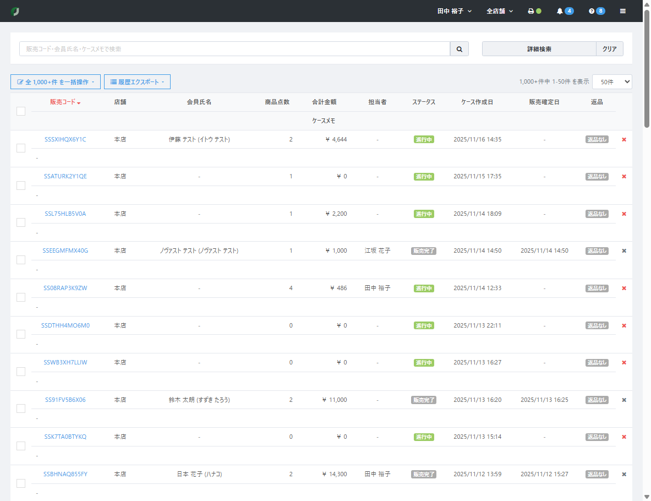Open the 全店舗 store selector dropdown
This screenshot has height=501, width=651.
point(499,11)
